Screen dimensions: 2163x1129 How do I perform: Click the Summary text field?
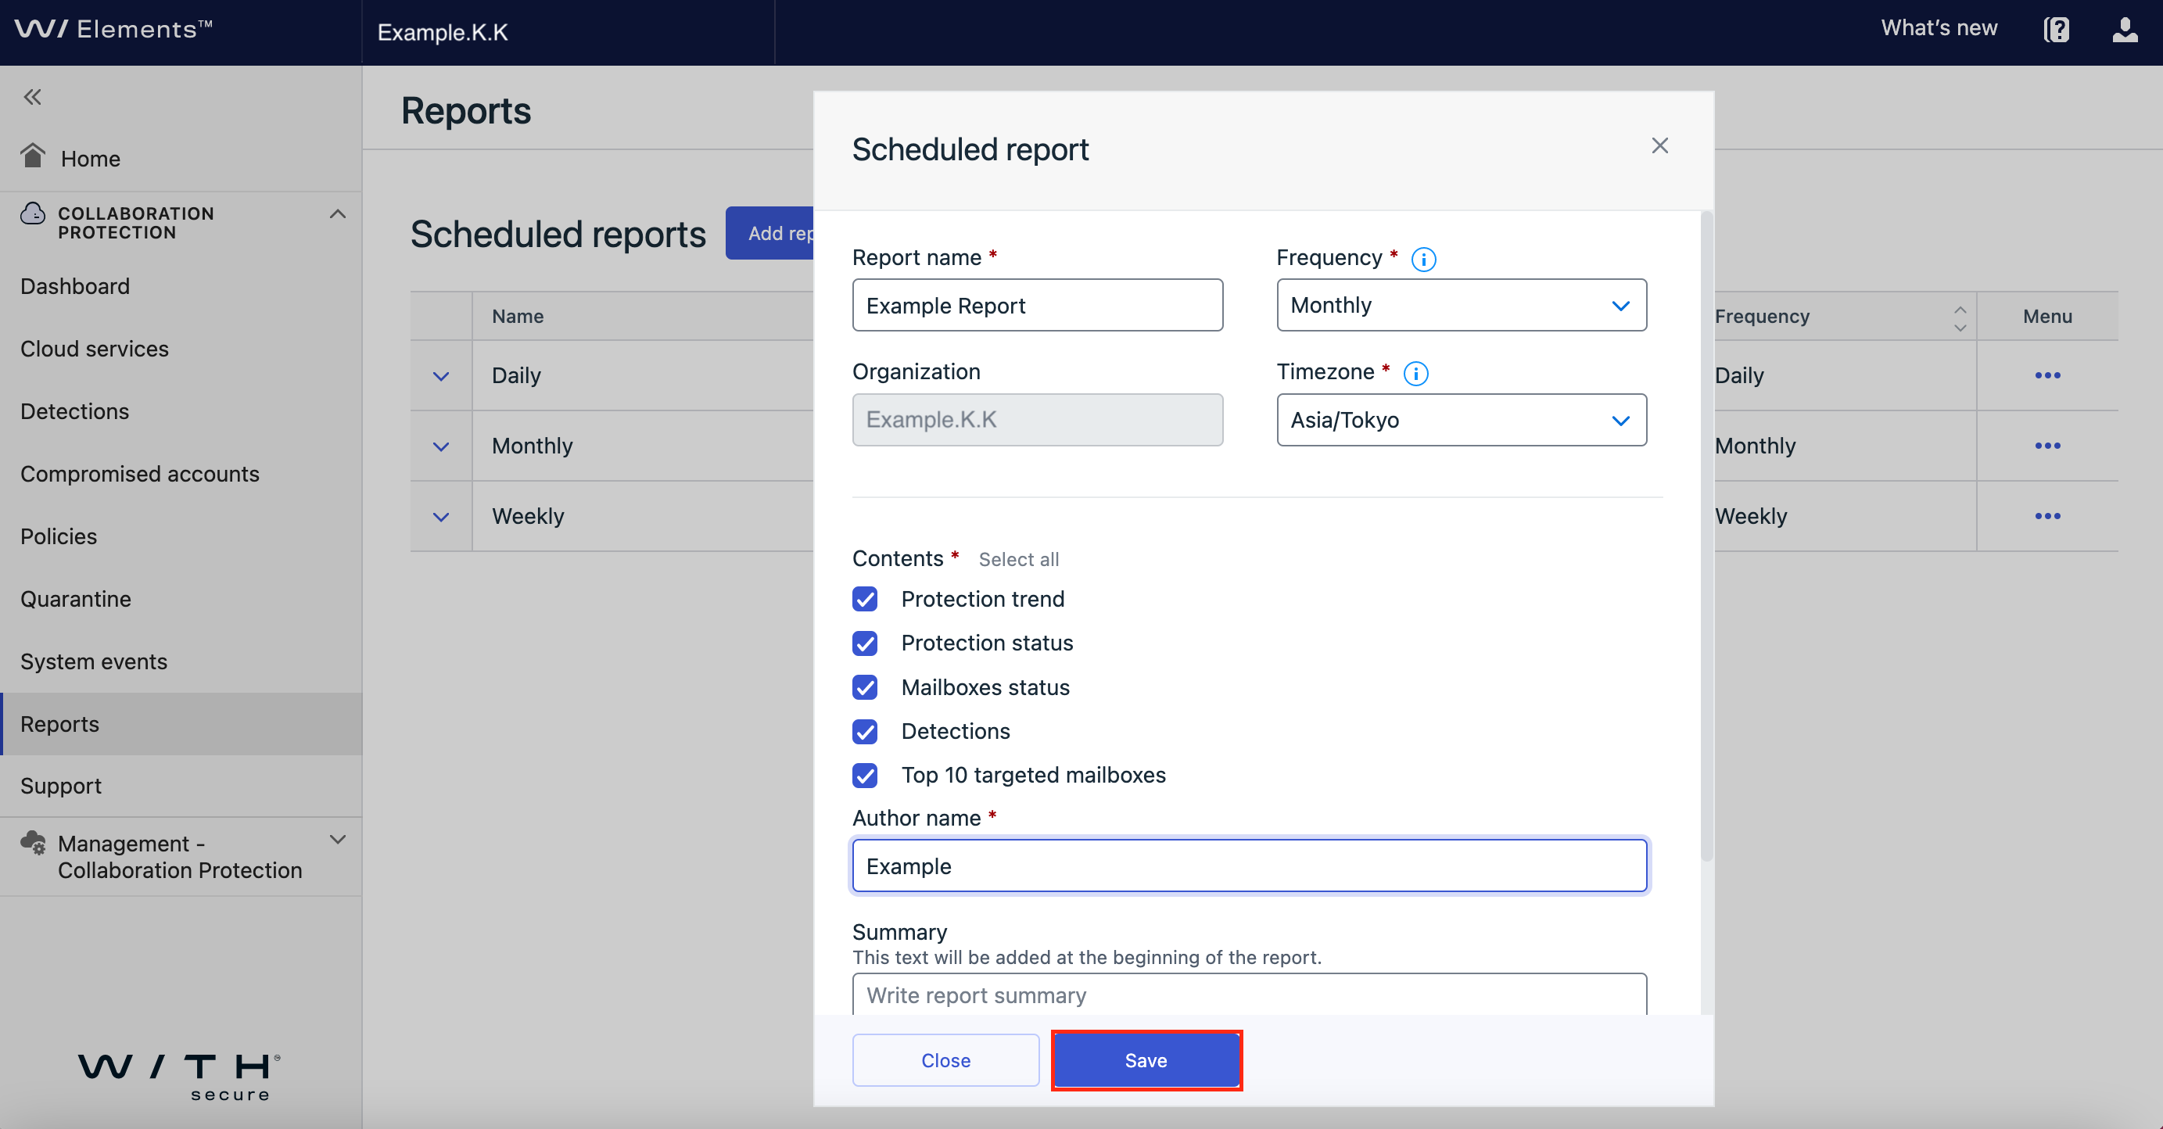(1250, 995)
